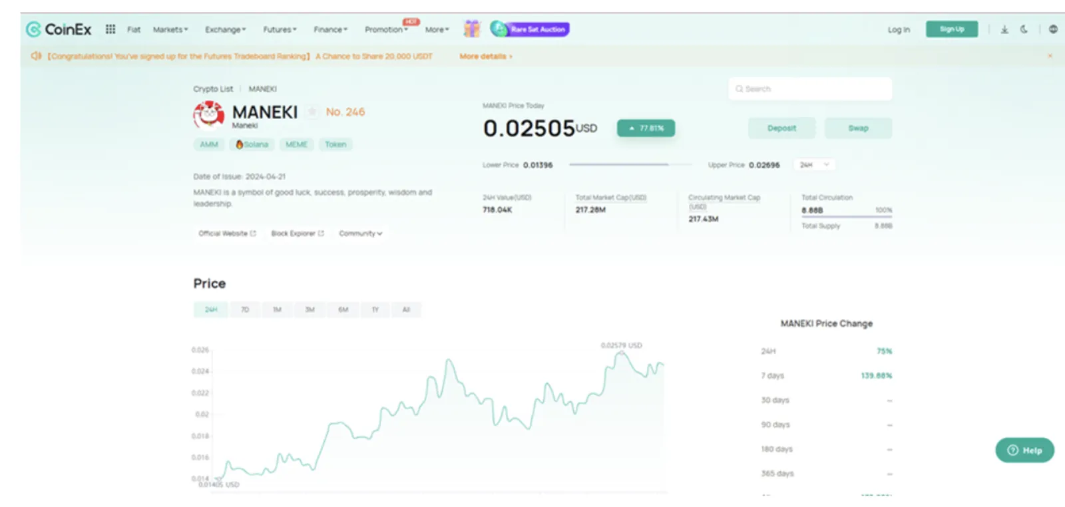Select the 6M chart tab
Image resolution: width=1065 pixels, height=507 pixels.
[343, 309]
